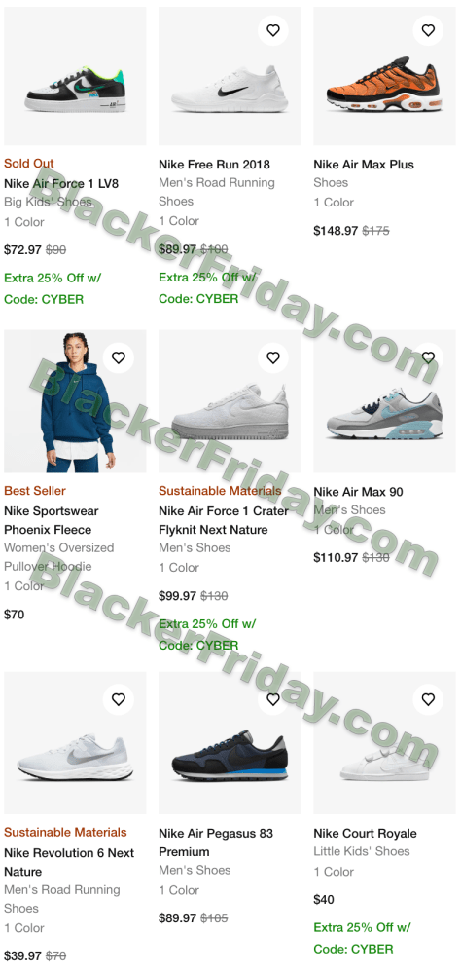461x973 pixels.
Task: Open the Nike Air Pegasus 83 Premium title
Action: click(216, 842)
